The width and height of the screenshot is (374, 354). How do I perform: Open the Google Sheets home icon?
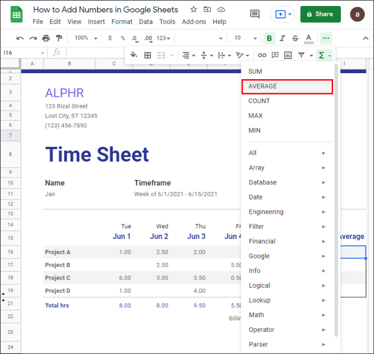pyautogui.click(x=16, y=15)
